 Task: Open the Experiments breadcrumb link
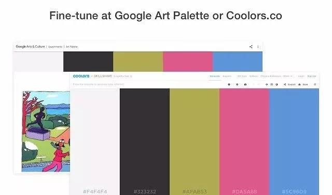[55, 47]
